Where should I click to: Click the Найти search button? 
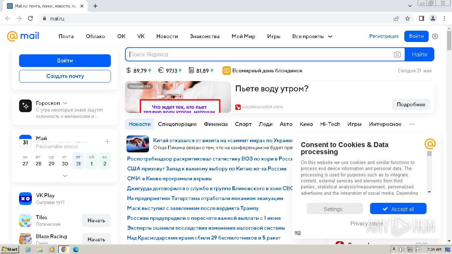pyautogui.click(x=420, y=54)
